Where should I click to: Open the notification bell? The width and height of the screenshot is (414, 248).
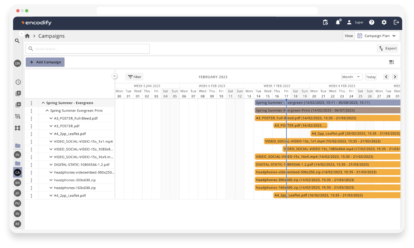click(x=338, y=22)
